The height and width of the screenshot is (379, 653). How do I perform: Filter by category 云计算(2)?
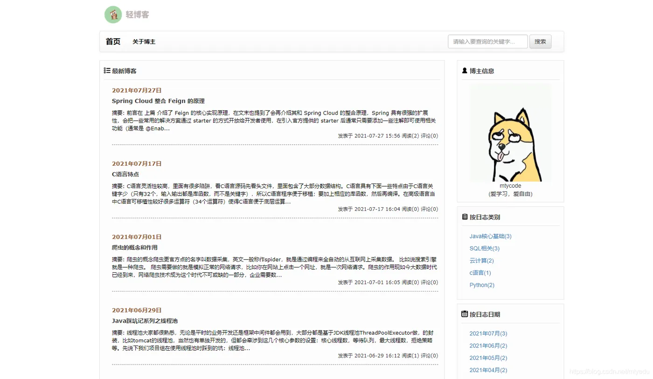[481, 261]
